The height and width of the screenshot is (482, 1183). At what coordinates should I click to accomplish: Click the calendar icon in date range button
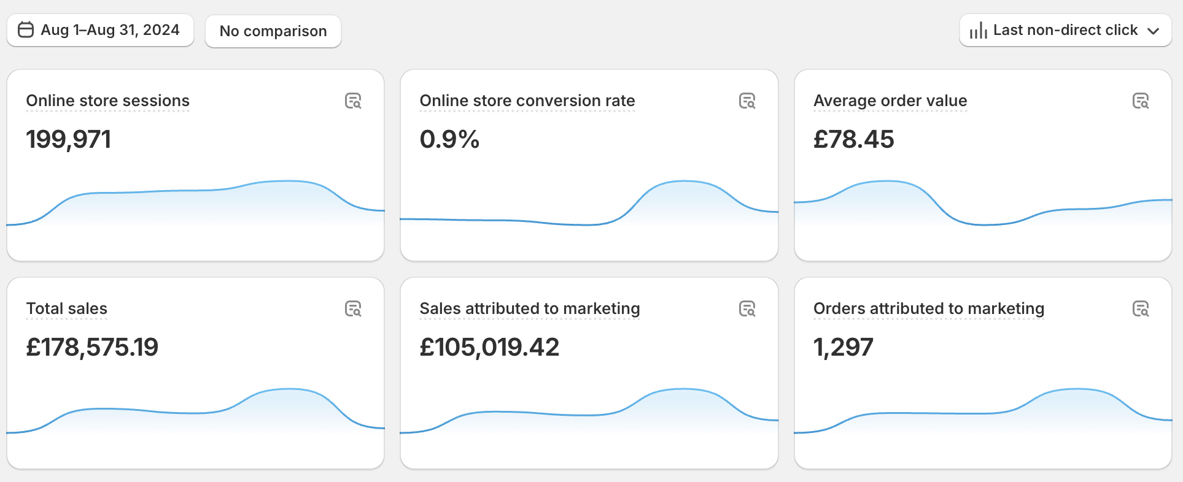coord(26,30)
